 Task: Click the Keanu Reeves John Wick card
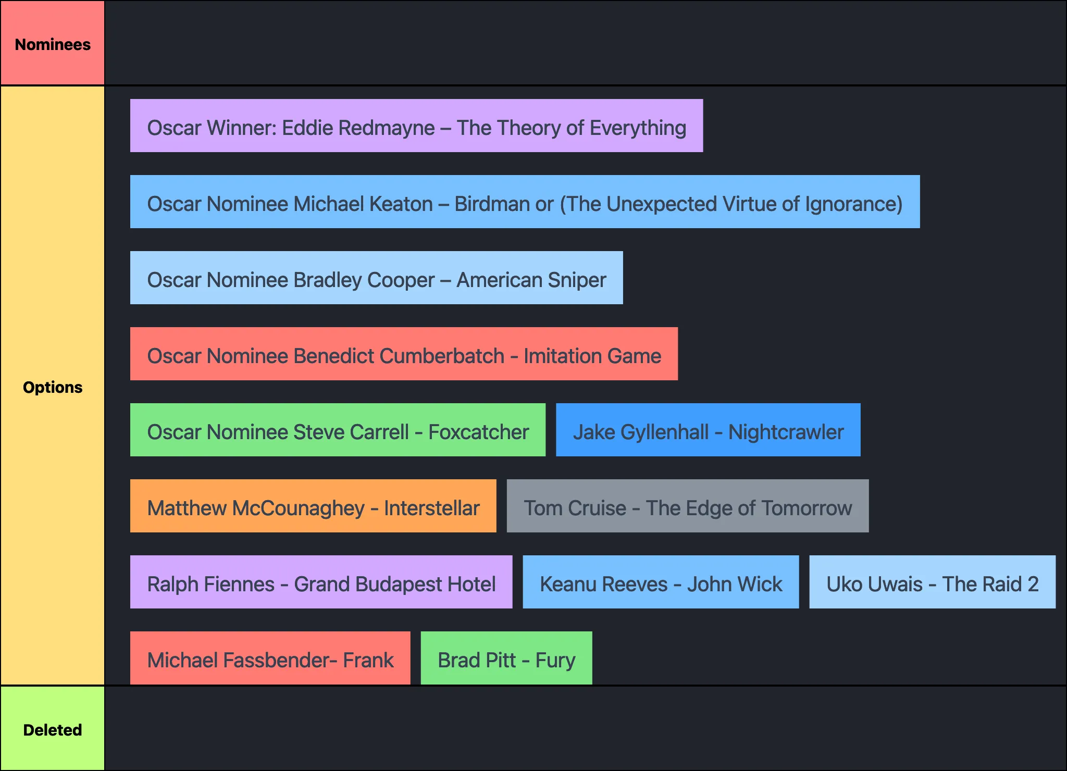(661, 582)
